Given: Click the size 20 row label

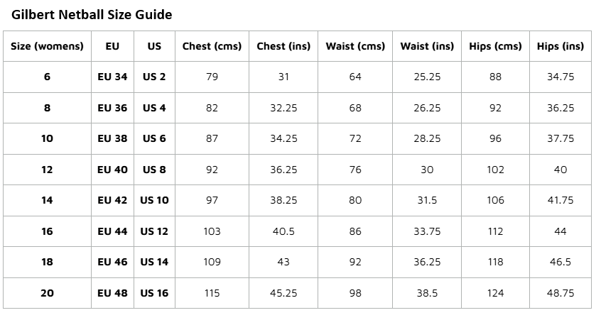Looking at the screenshot, I should coord(47,293).
